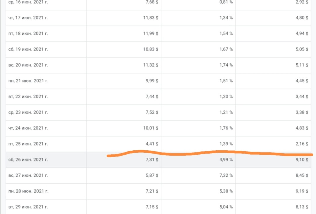Viewport: 316px width, 214px height.
Task: Click the 5,04 % value for вт, 29 июн.
Action: pyautogui.click(x=226, y=207)
